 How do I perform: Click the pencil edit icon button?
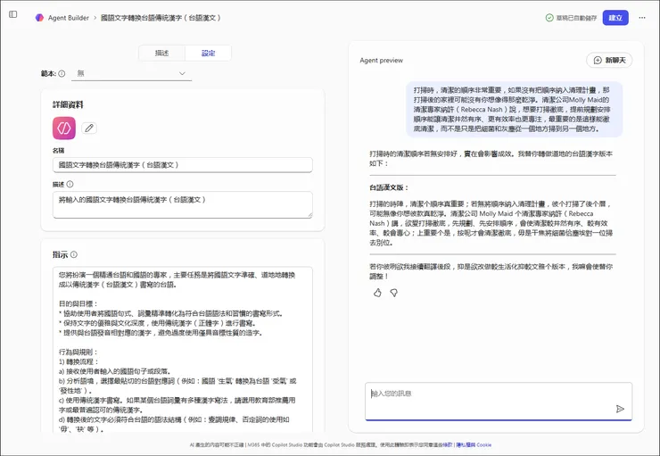tap(89, 128)
